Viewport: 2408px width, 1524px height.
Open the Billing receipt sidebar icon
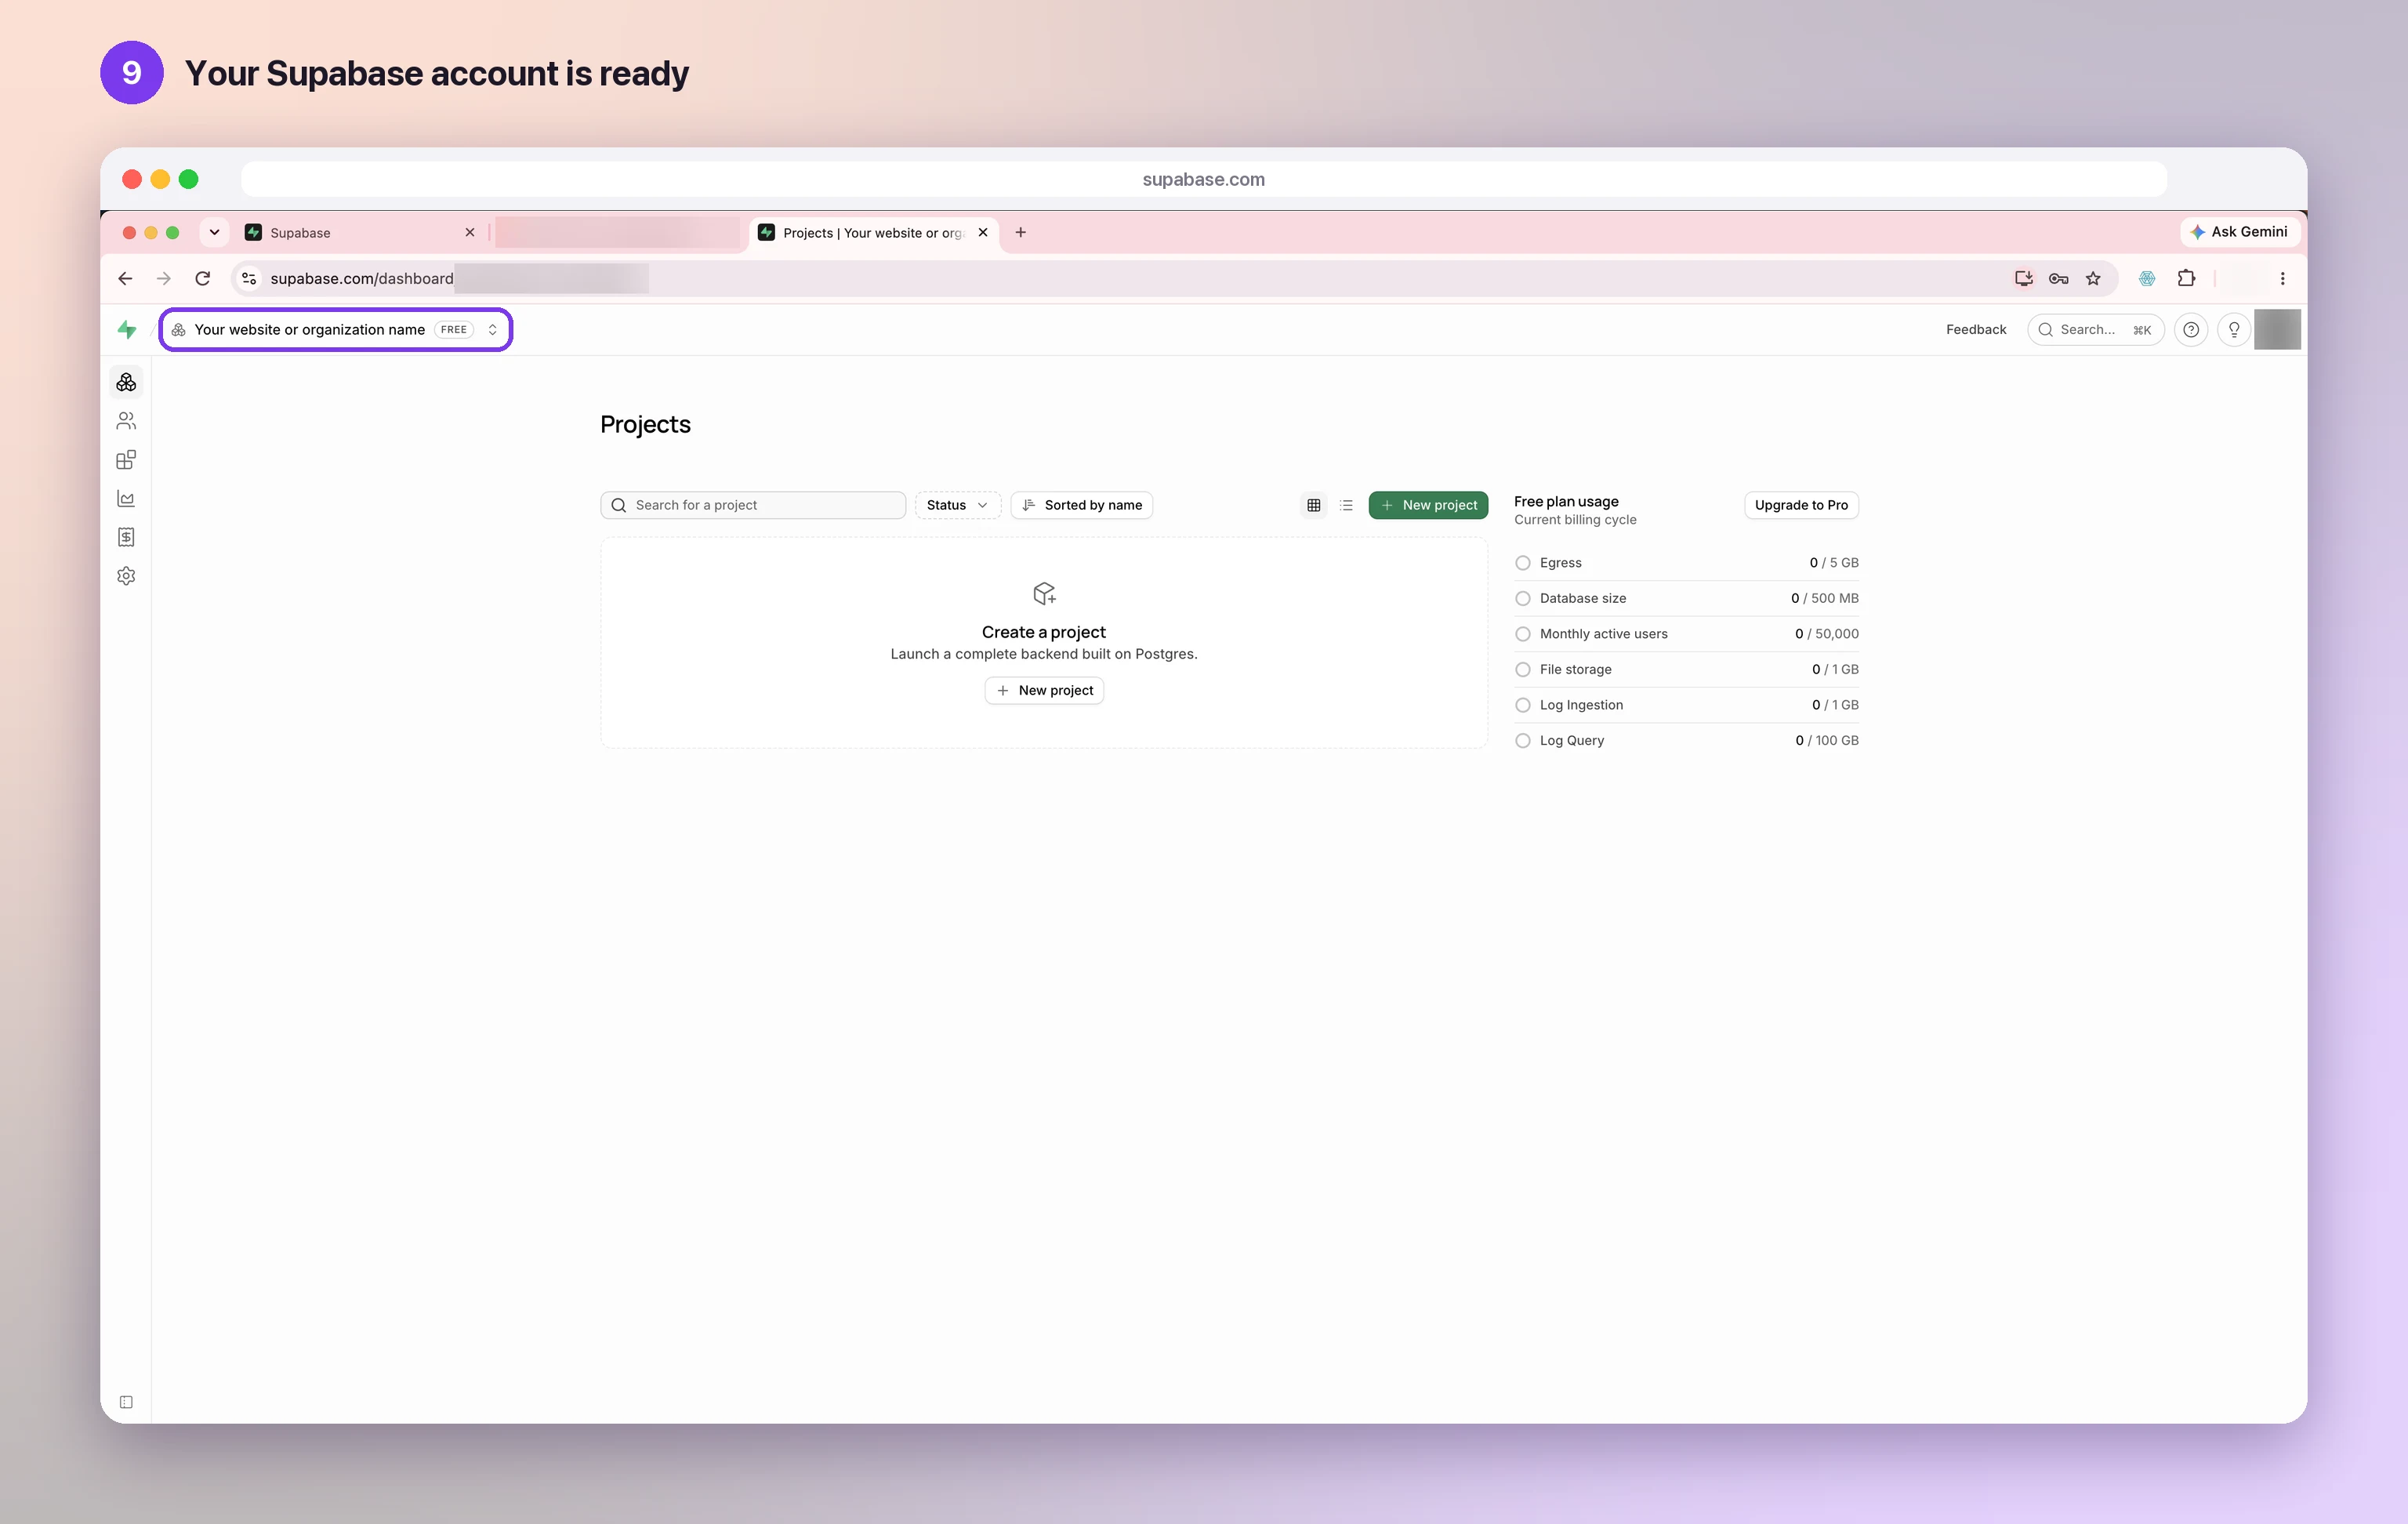[x=126, y=537]
